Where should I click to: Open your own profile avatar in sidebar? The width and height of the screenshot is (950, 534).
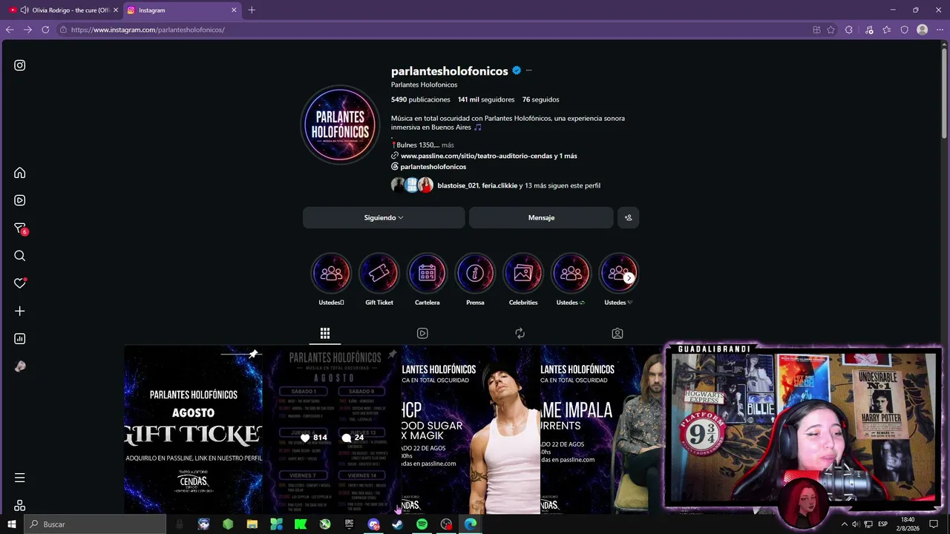point(20,366)
